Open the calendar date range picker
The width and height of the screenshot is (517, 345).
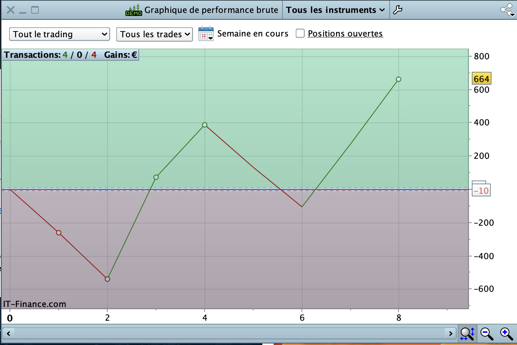tap(206, 34)
